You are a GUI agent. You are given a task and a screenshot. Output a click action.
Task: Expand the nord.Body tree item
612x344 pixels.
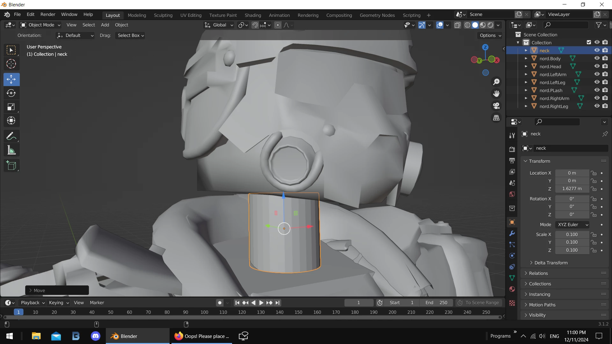coord(526,59)
